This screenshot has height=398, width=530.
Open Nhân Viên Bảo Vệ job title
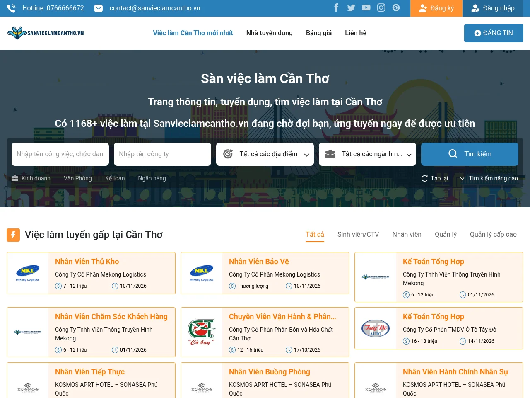259,262
